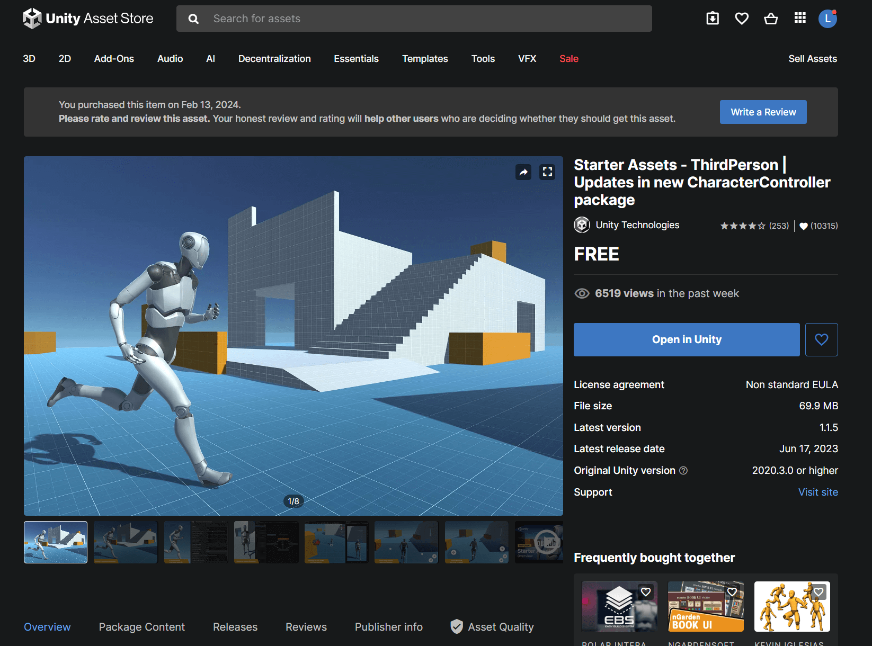The width and height of the screenshot is (872, 646).
Task: Switch to the Reviews tab
Action: (306, 627)
